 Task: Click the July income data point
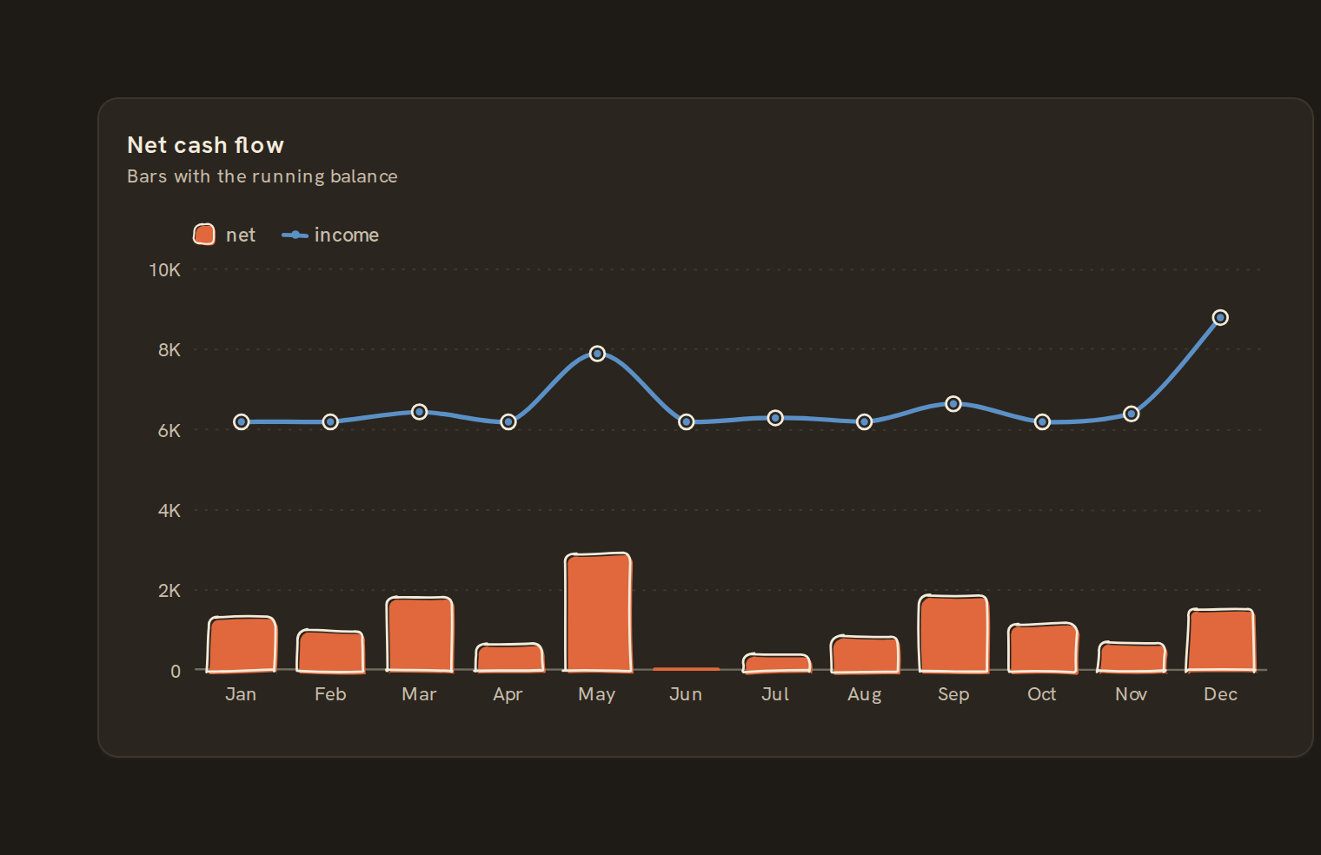775,418
